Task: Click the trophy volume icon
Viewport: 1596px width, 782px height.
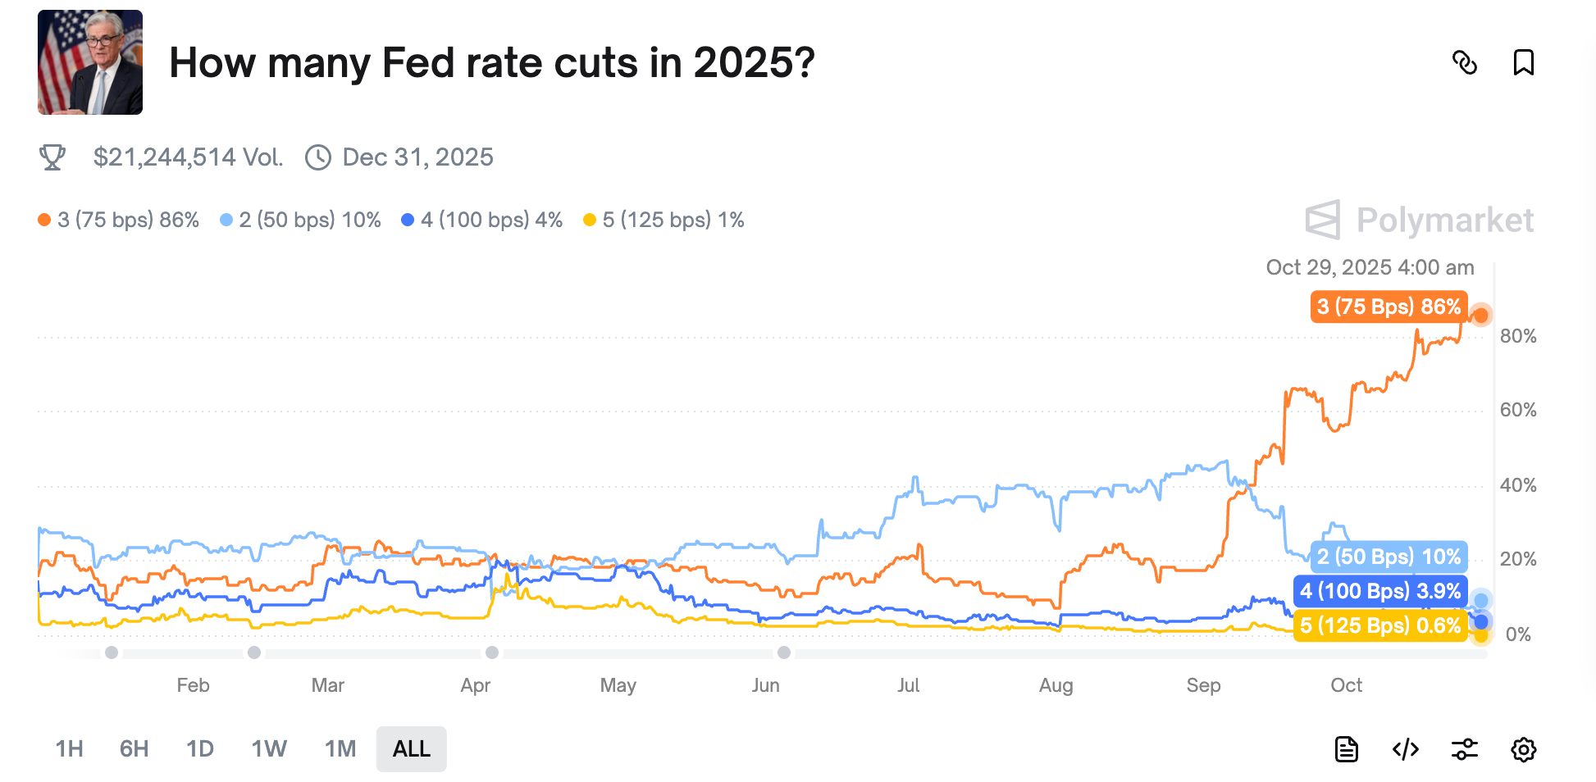Action: (x=52, y=157)
